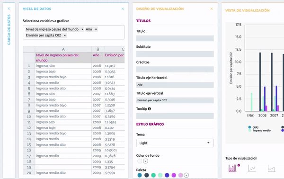Click the 'Año' column title cell
The height and width of the screenshot is (179, 284).
(98, 58)
